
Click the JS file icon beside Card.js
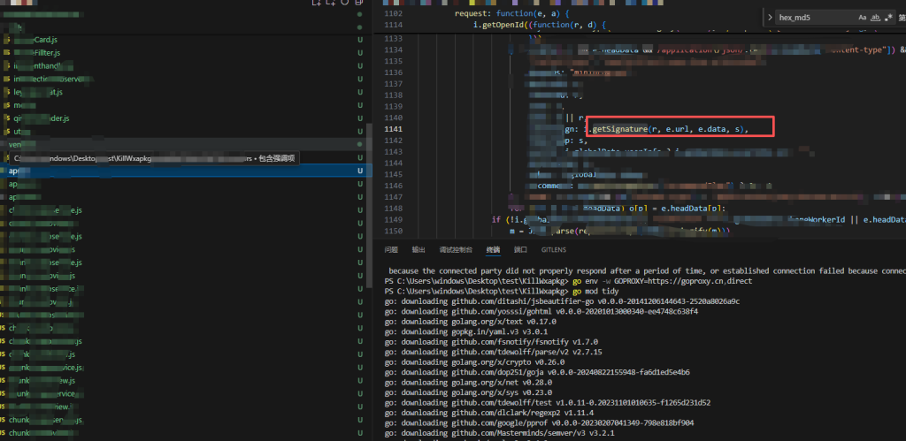[x=7, y=40]
